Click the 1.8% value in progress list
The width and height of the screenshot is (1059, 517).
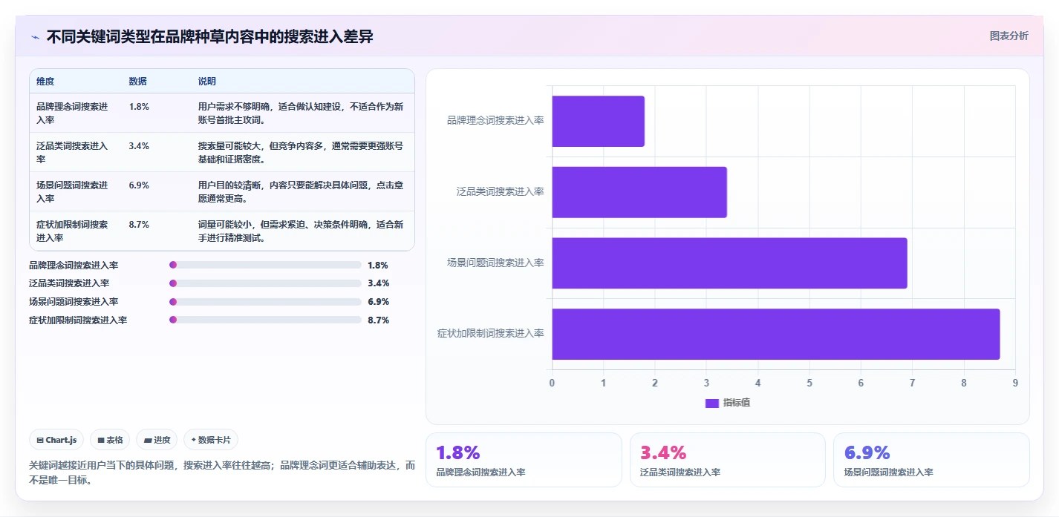(x=378, y=265)
